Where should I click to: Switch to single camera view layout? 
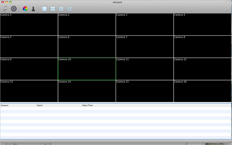[x=44, y=9]
